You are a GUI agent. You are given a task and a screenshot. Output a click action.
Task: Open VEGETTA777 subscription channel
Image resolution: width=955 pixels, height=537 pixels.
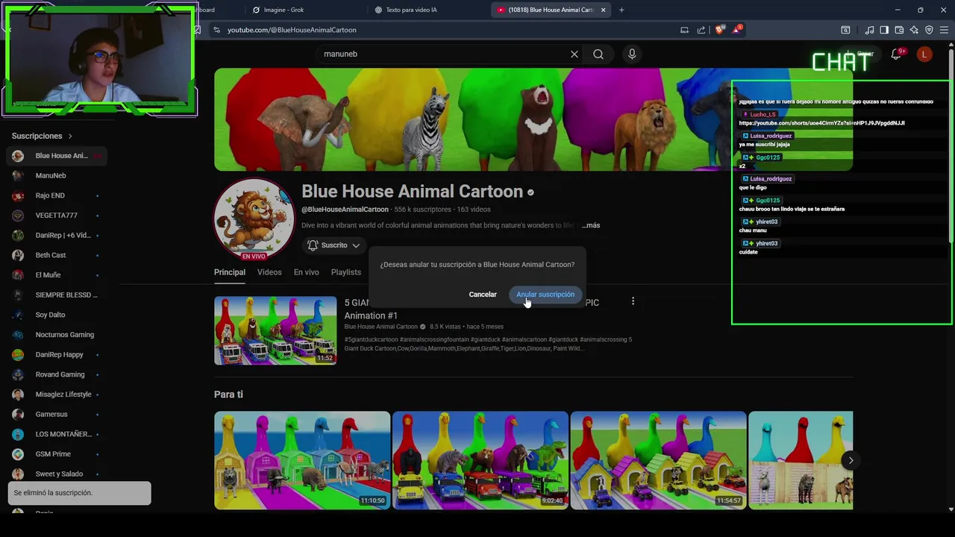pos(57,216)
